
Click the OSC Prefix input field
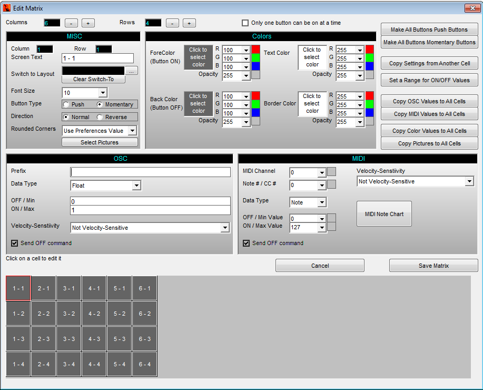pyautogui.click(x=150, y=172)
